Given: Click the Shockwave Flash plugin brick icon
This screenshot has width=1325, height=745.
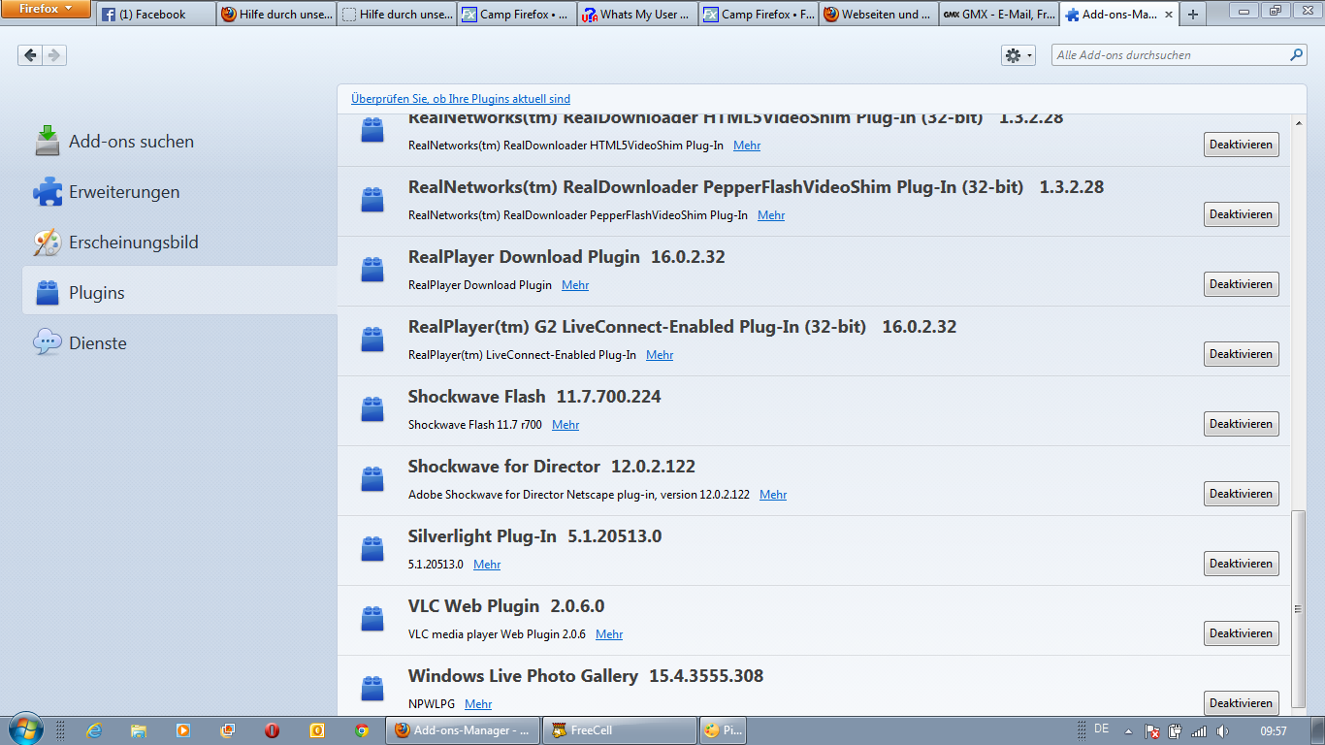Looking at the screenshot, I should [372, 409].
